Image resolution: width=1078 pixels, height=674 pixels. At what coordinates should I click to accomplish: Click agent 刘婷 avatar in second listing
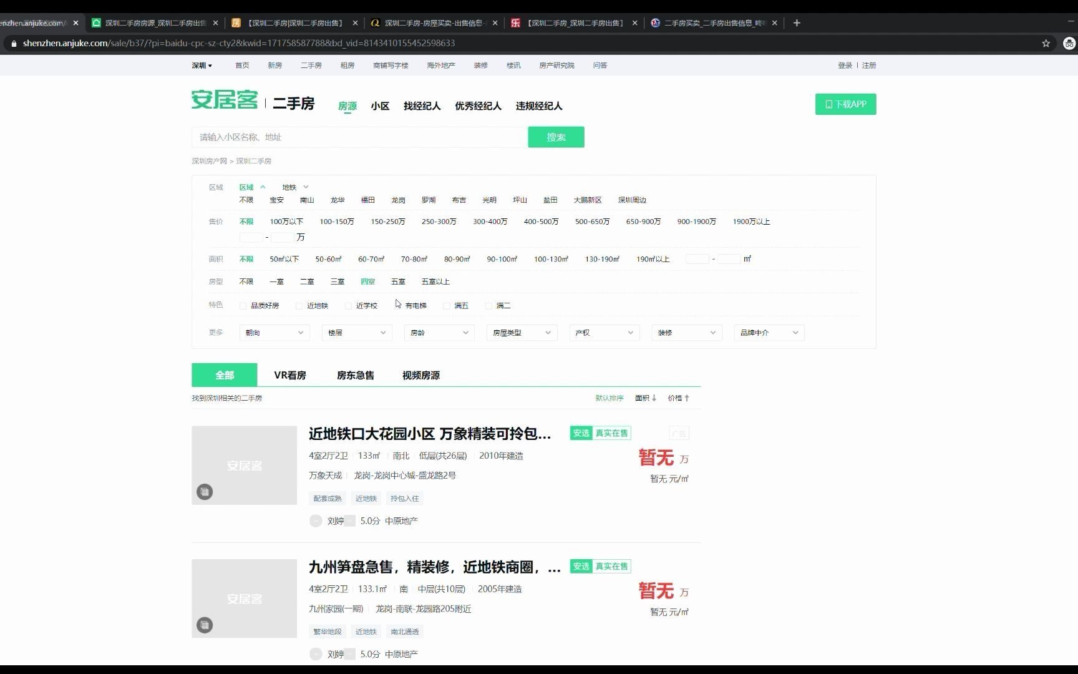(x=316, y=654)
